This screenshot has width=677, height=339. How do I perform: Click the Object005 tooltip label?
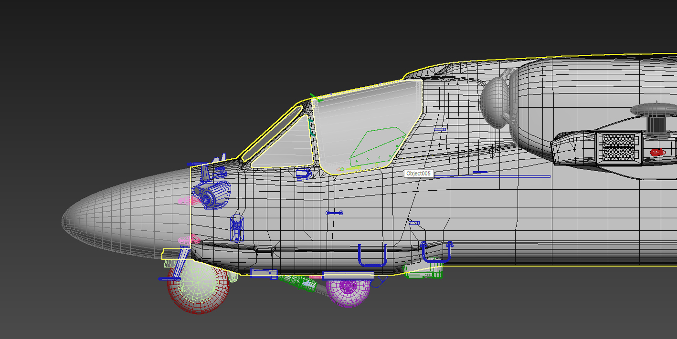419,174
